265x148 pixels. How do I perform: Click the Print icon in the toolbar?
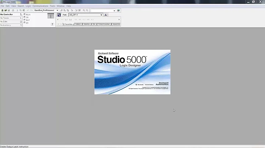coord(13,10)
